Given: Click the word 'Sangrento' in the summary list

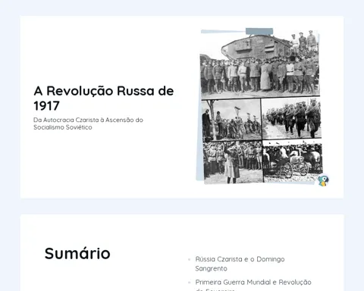Looking at the screenshot, I should pos(211,268).
